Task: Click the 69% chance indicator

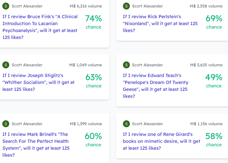Action: coord(214,22)
